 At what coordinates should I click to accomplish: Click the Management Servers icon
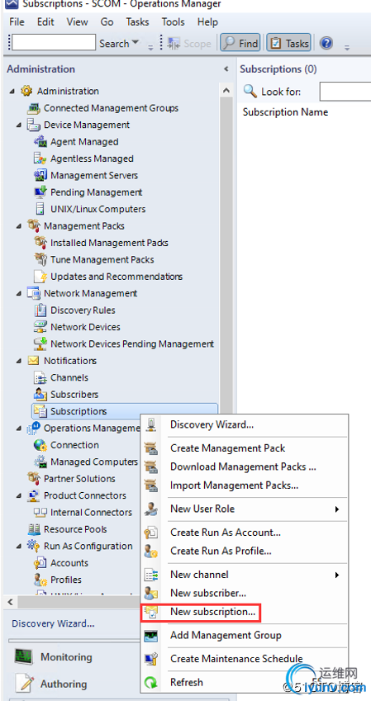[x=40, y=175]
